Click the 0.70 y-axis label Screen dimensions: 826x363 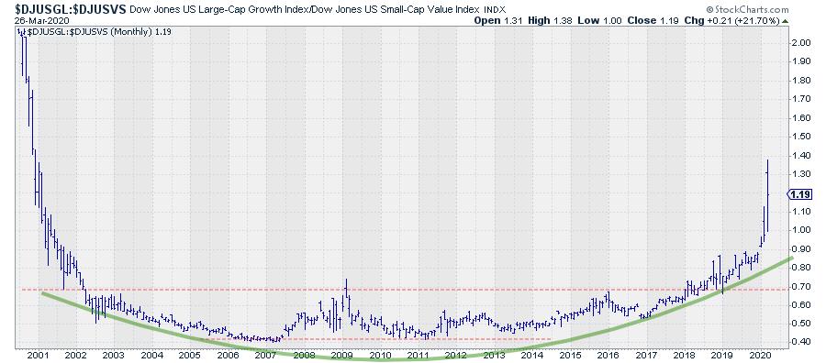[x=800, y=286]
